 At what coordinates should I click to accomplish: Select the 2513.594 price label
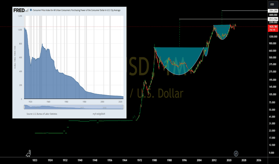click(x=273, y=19)
